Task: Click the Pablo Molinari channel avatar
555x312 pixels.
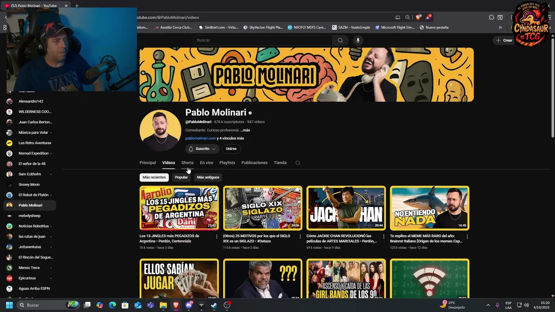Action: 160,130
